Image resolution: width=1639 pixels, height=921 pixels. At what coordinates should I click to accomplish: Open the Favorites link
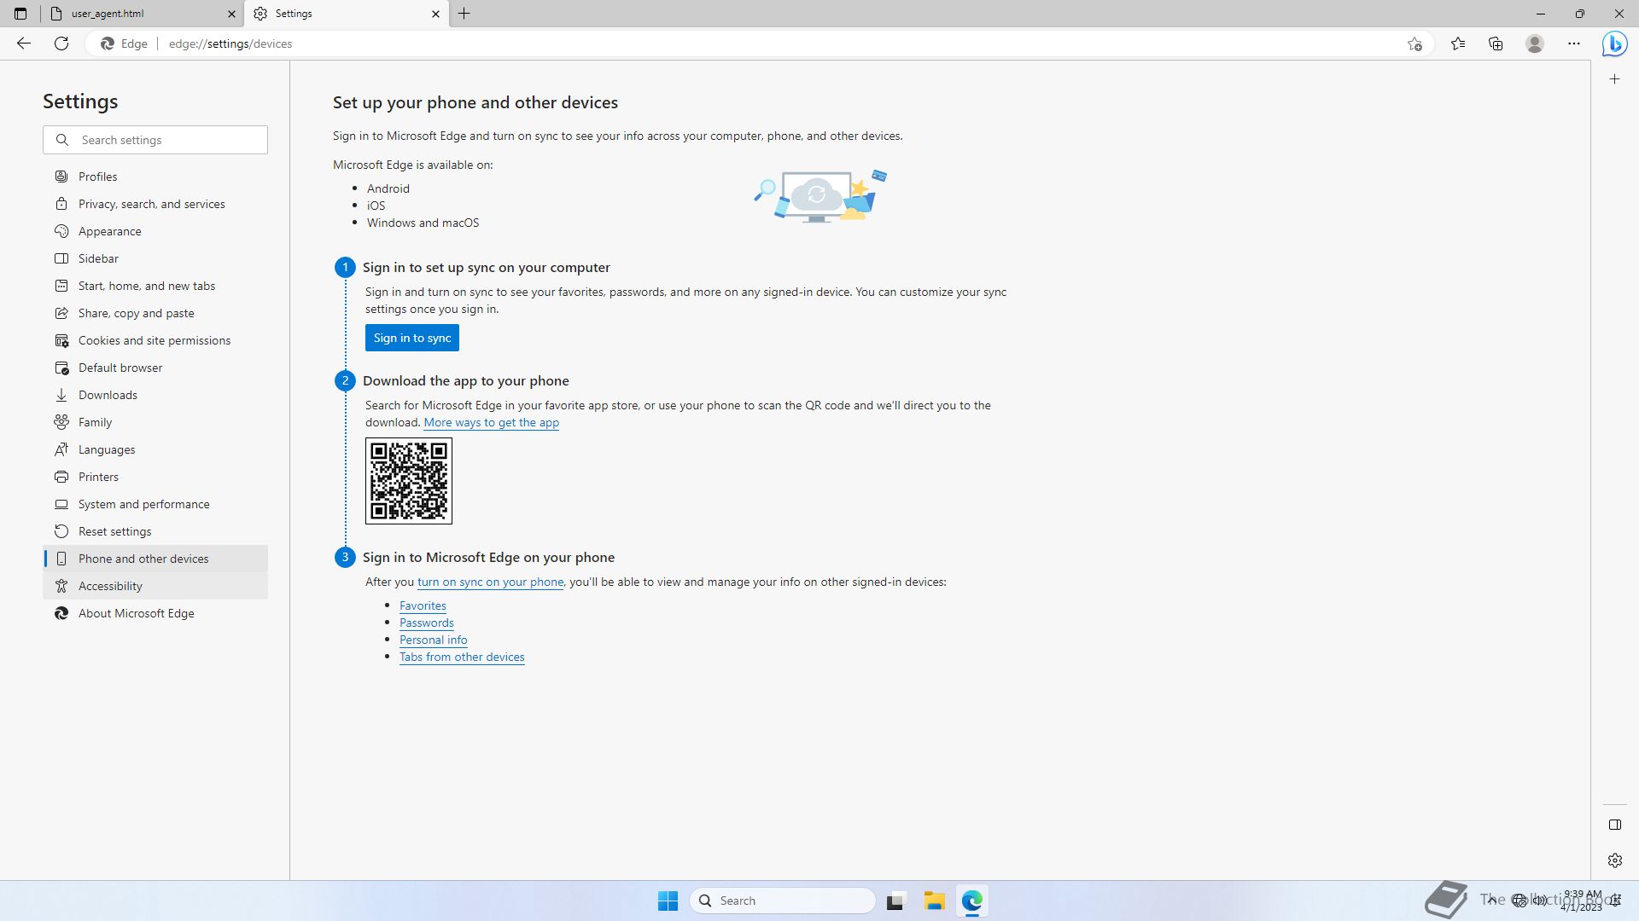(x=423, y=605)
